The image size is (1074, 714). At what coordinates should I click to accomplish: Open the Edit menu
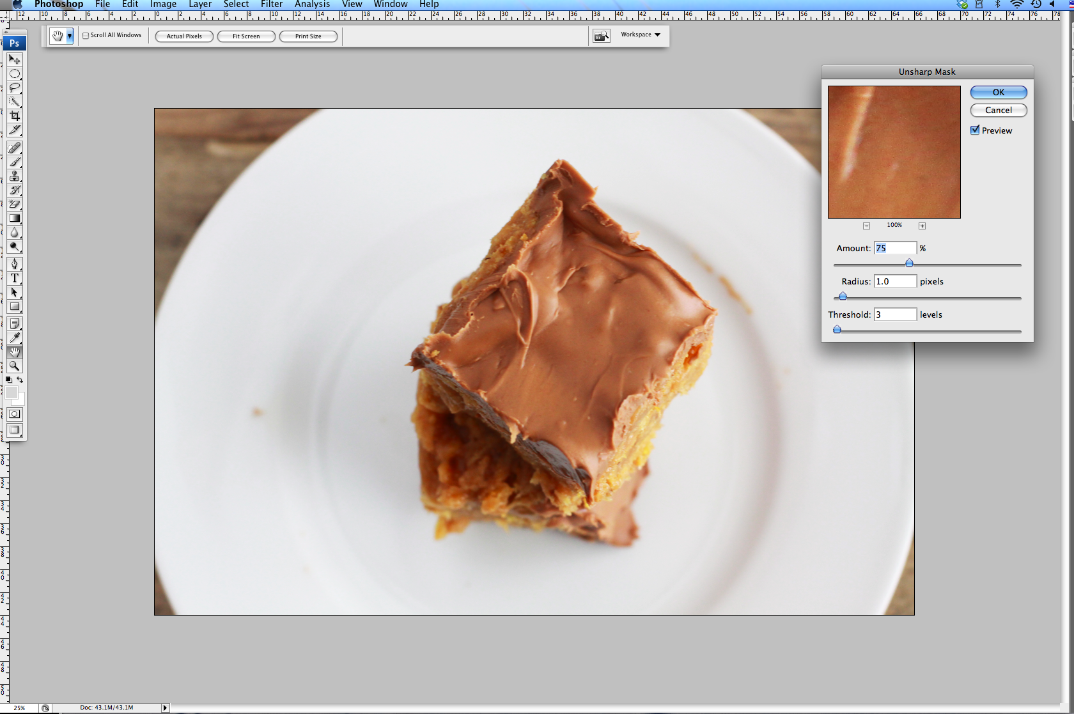pyautogui.click(x=130, y=4)
